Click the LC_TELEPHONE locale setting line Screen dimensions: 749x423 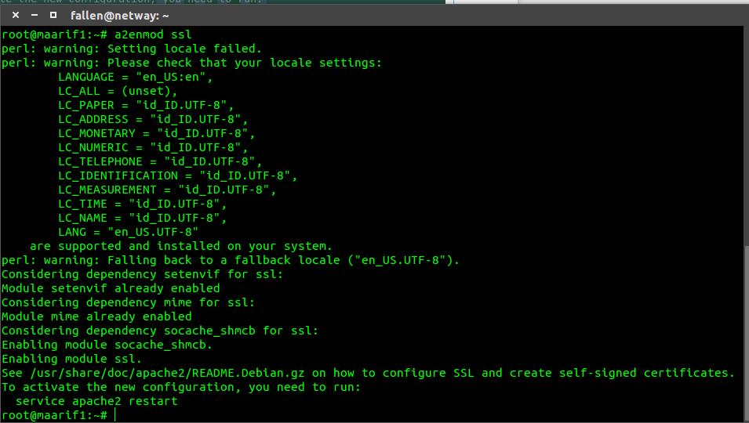click(160, 161)
